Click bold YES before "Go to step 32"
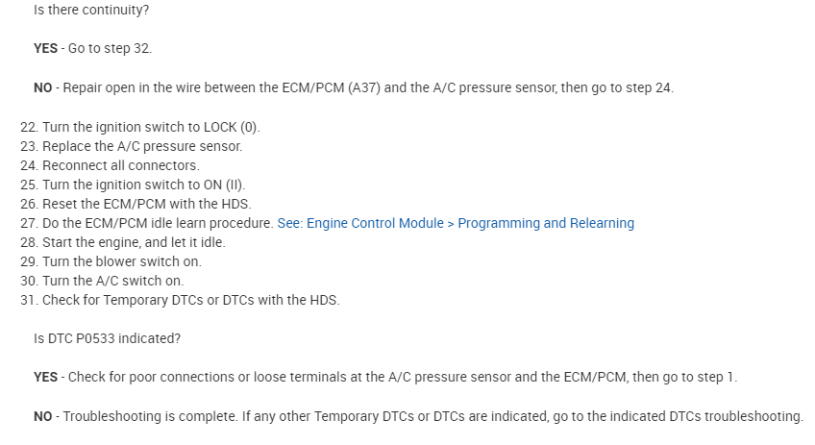 point(45,48)
